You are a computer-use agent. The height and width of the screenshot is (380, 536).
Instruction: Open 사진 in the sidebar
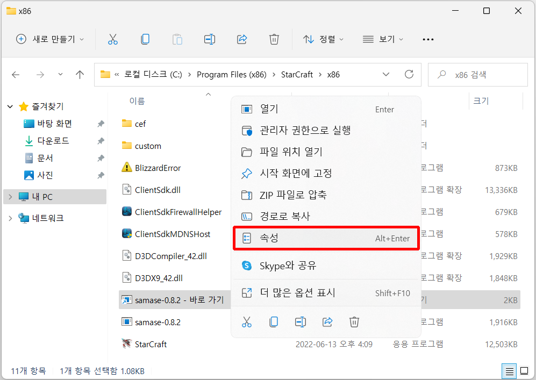[x=45, y=175]
